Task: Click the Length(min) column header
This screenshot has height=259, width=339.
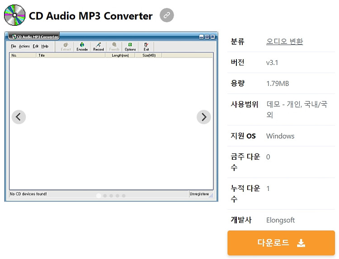Action: coord(120,55)
